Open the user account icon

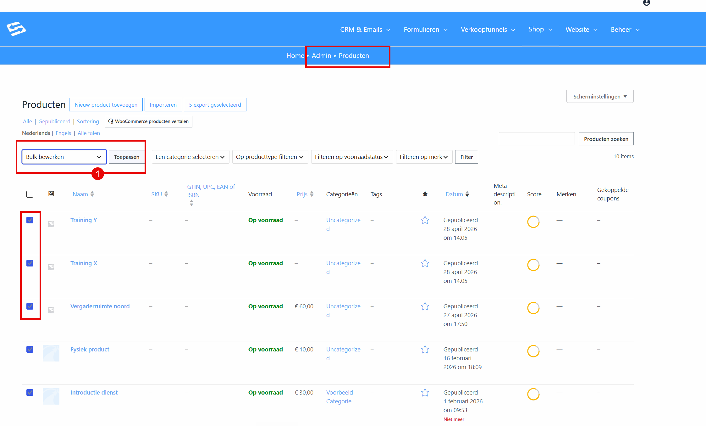(x=646, y=3)
